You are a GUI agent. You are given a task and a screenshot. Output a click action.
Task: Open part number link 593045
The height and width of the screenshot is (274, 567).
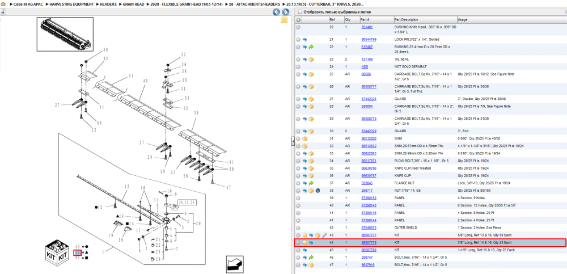tap(367, 183)
